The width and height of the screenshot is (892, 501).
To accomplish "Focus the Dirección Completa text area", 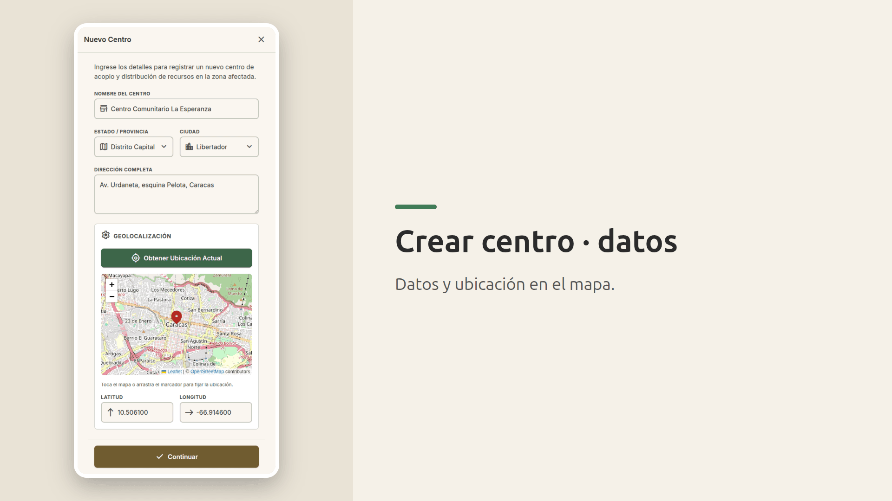I will click(177, 194).
